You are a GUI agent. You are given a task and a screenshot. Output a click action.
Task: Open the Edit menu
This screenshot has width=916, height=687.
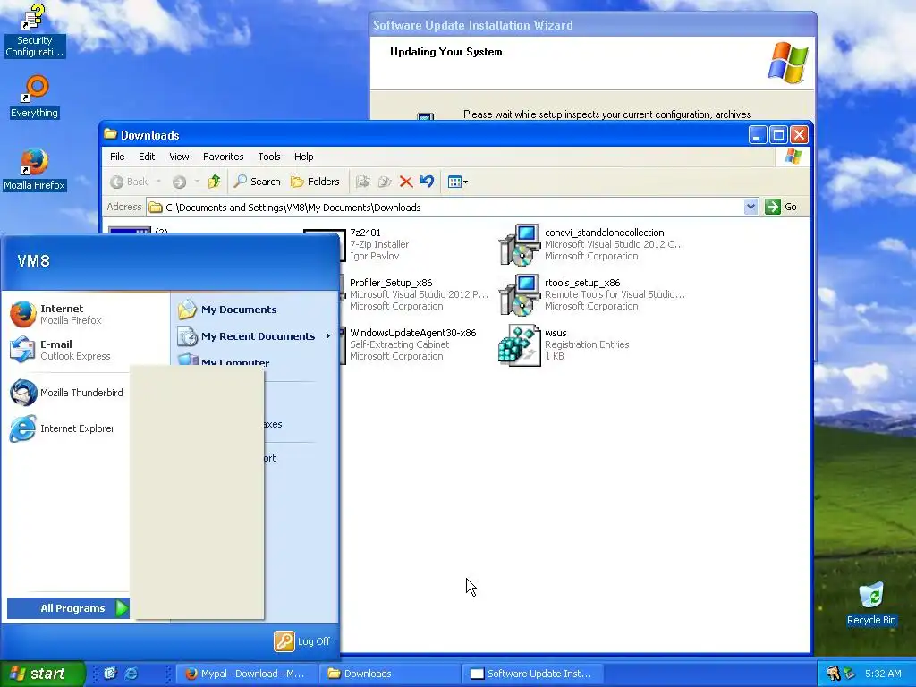click(x=147, y=157)
